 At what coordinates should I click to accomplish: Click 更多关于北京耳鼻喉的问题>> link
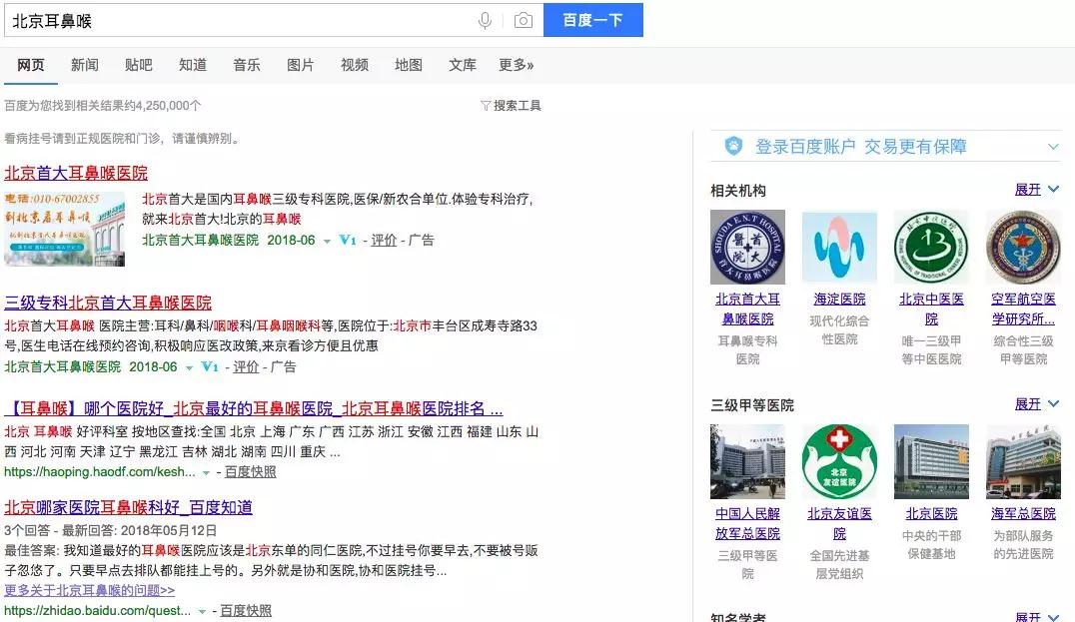tap(90, 590)
